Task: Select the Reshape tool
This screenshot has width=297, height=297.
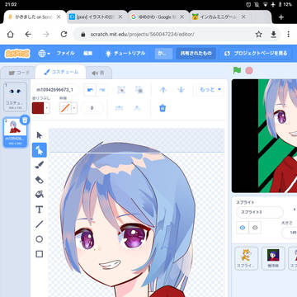Action: (x=40, y=150)
